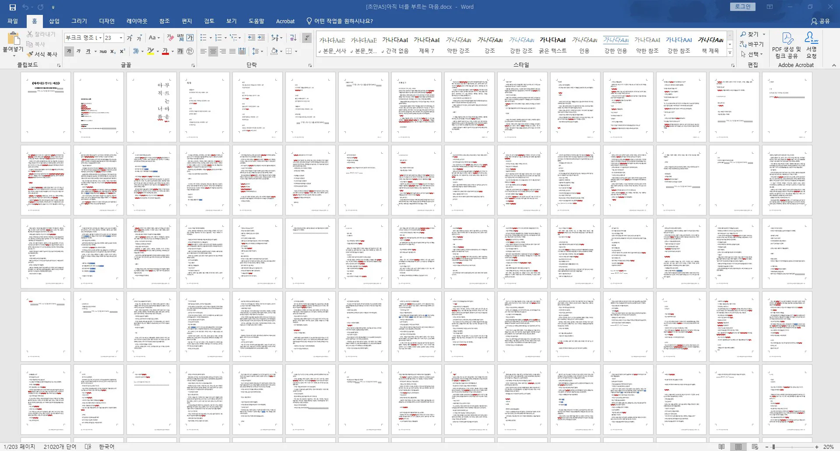Toggle Print Layout view in status bar
Screen dimensions: 840x451
(738, 447)
